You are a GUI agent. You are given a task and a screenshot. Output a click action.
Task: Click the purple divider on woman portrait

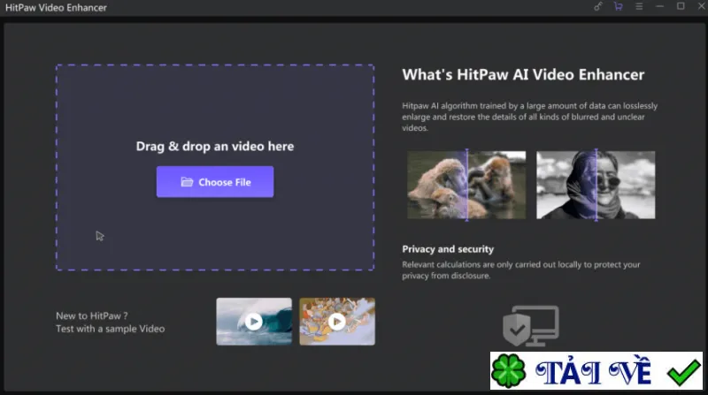596,185
